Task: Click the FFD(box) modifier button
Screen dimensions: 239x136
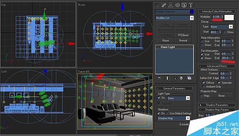Action: [x=183, y=35]
